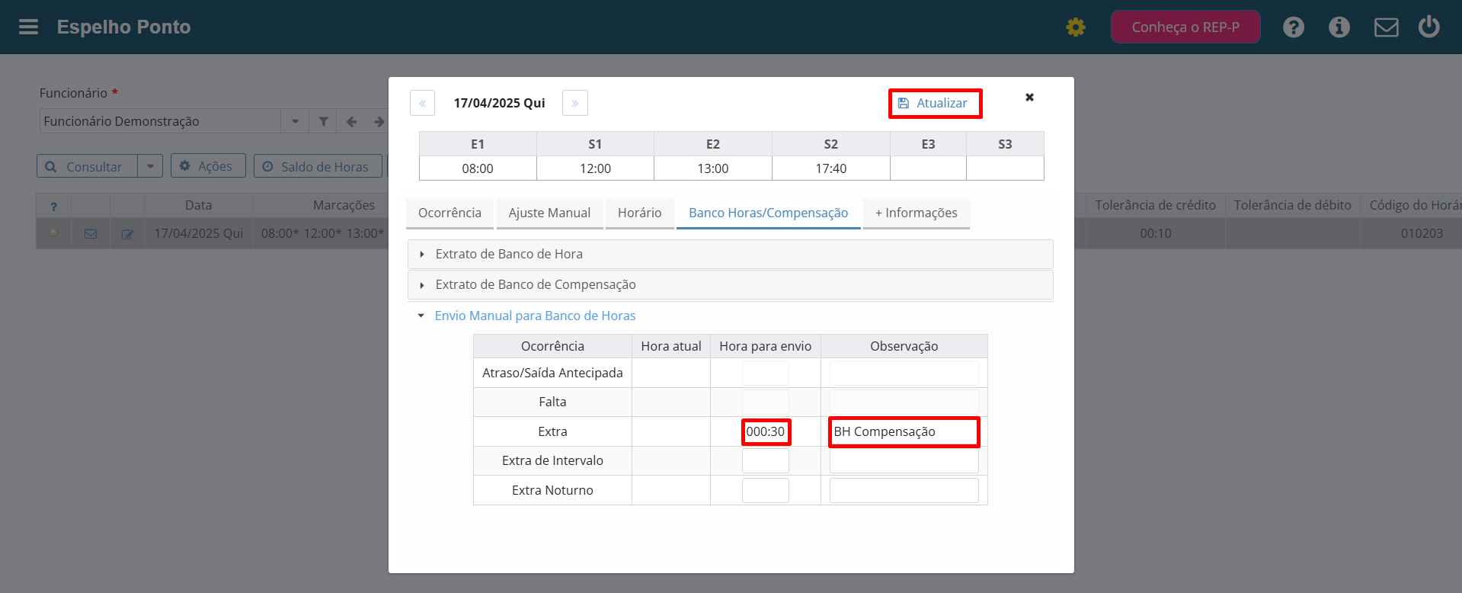Expand Extrato de Banco de Compensação

coord(731,285)
